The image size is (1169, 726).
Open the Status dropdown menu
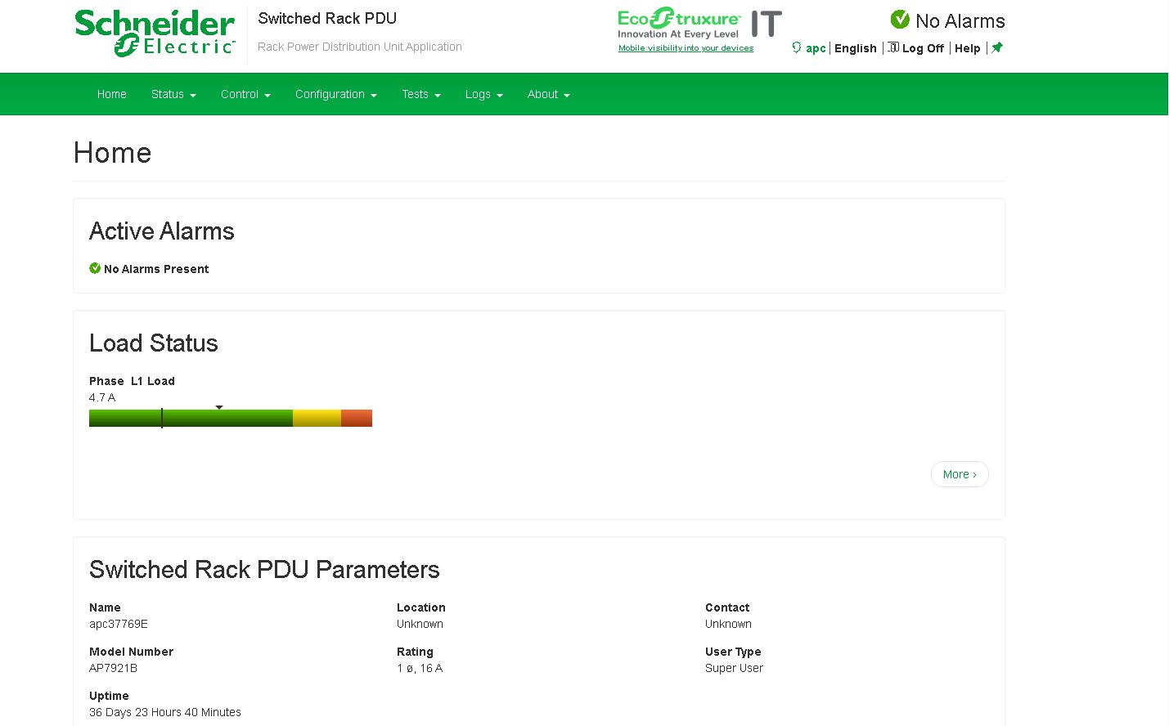pyautogui.click(x=173, y=94)
